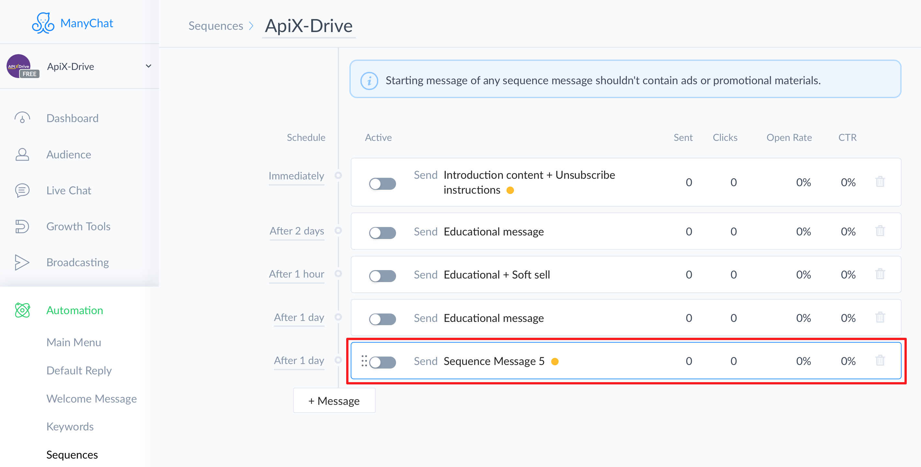
Task: Open the Educational + Soft sell message
Action: point(497,275)
